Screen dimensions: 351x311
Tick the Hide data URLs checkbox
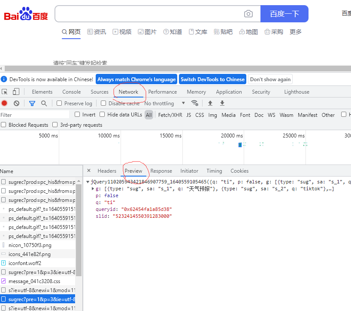[x=102, y=114]
